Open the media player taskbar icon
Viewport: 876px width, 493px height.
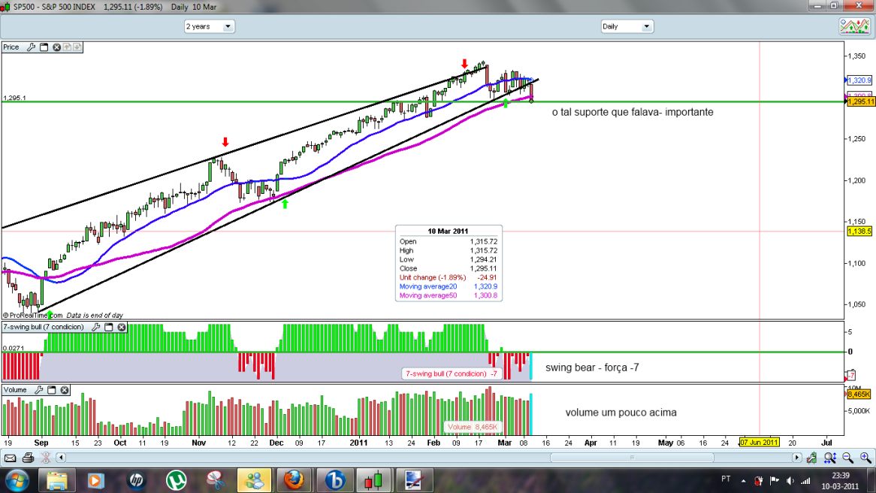95,481
